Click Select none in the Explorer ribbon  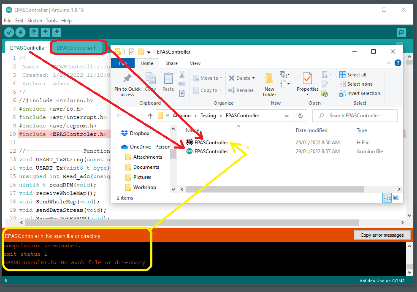point(359,84)
